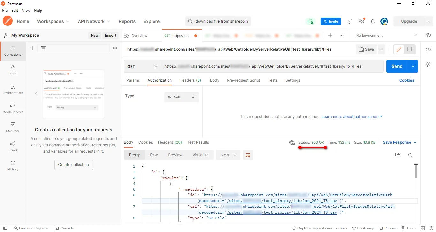Click the network globe icon near status
The image size is (436, 232).
pos(292,142)
